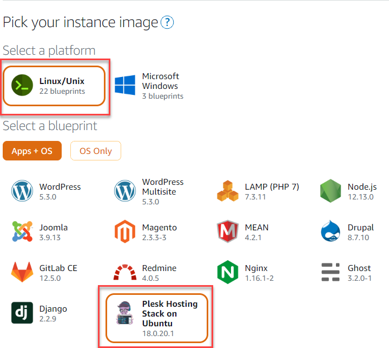This screenshot has width=389, height=348.
Task: Click the Django blueprint name
Action: (x=53, y=309)
